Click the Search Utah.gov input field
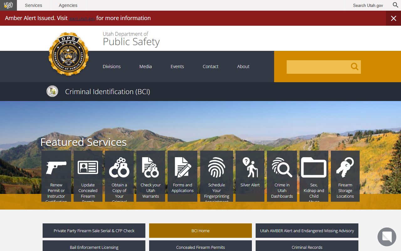Viewport: 401px width, 251px height. (368, 5)
